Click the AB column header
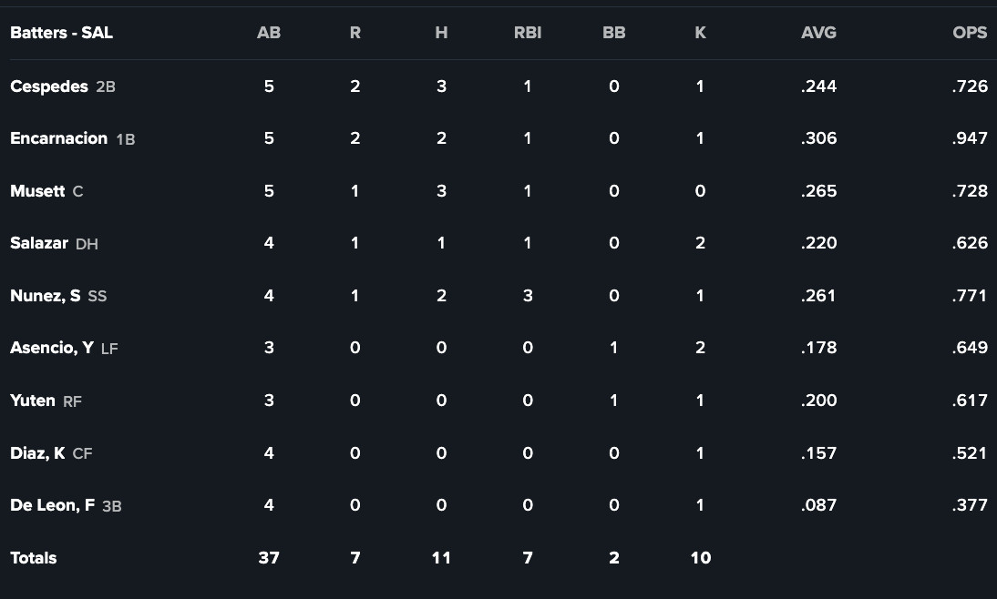 tap(269, 33)
